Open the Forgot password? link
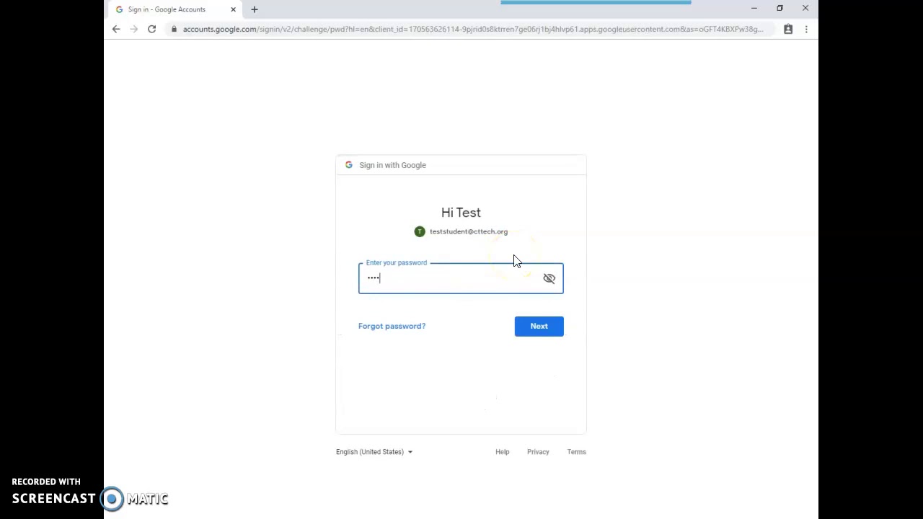Viewport: 923px width, 519px height. [x=392, y=326]
